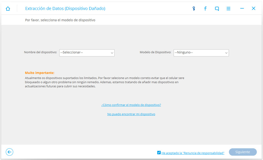This screenshot has height=160, width=263.
Task: Open the Renuncia de responsabilidad link
Action: point(193,153)
